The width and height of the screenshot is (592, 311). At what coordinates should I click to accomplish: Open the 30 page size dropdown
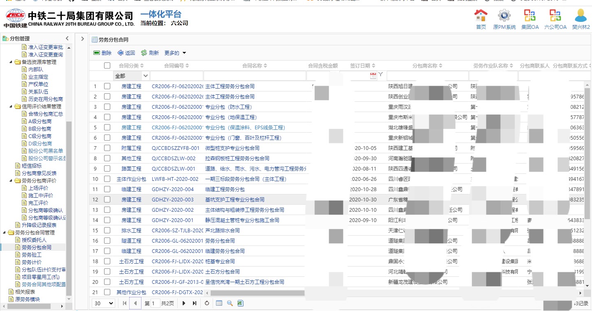(103, 303)
